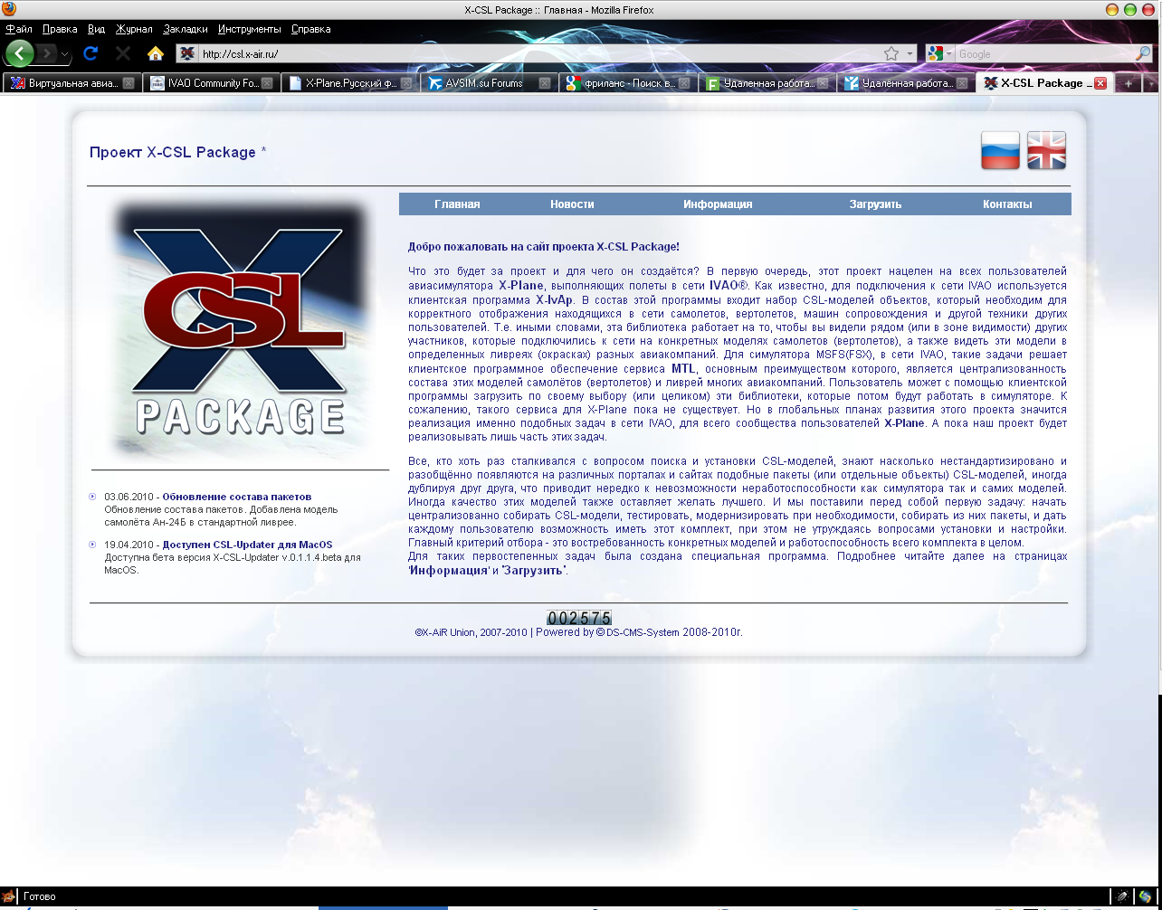Open the Файл menu
The image size is (1162, 910).
pos(19,29)
